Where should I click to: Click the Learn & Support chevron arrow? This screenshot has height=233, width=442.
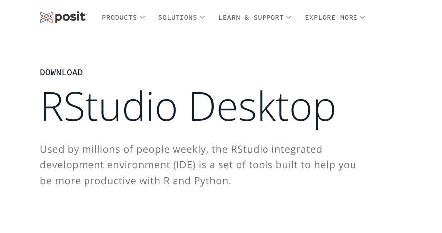tap(289, 18)
